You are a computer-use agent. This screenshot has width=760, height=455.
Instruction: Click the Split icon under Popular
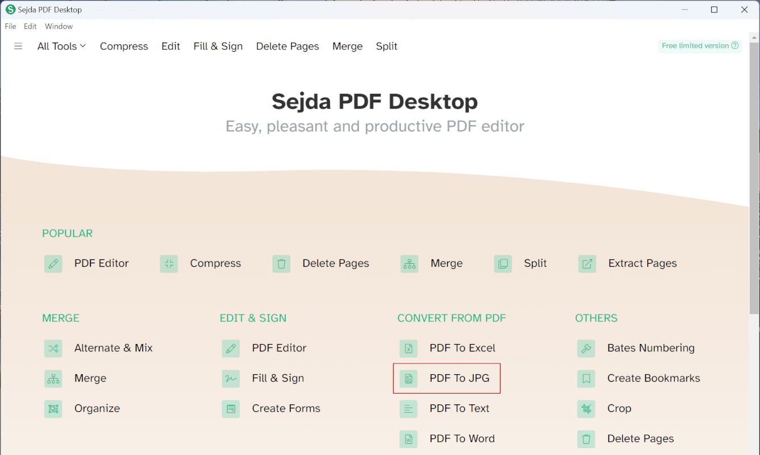503,264
